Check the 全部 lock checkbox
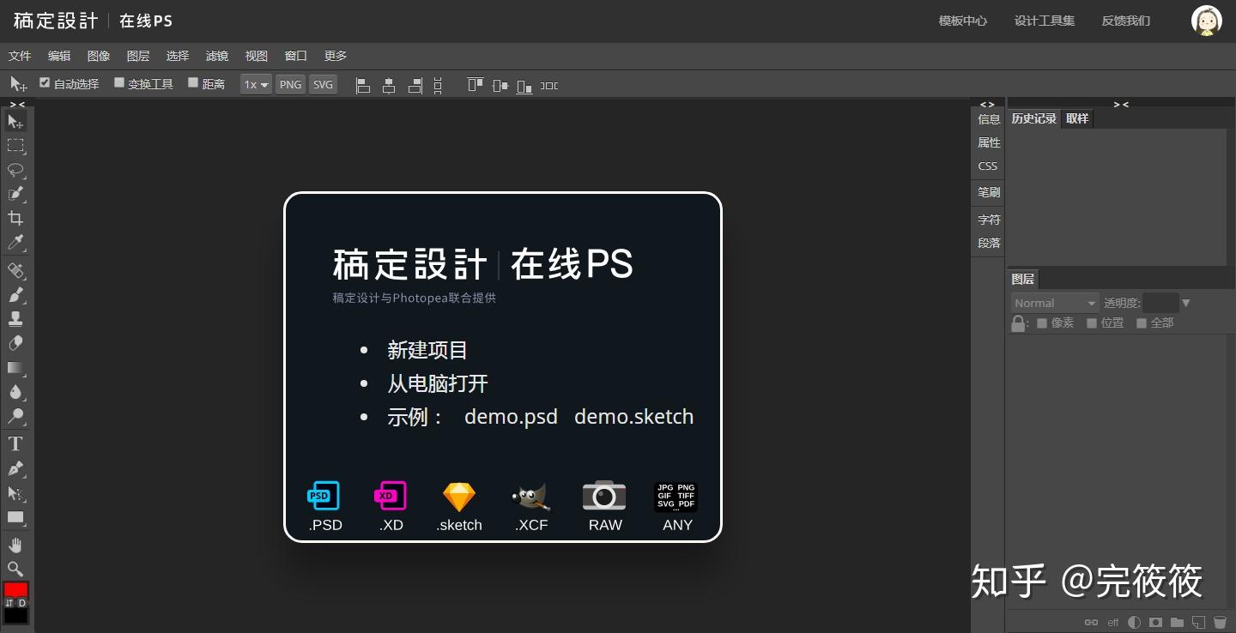This screenshot has width=1236, height=633. [x=1142, y=323]
